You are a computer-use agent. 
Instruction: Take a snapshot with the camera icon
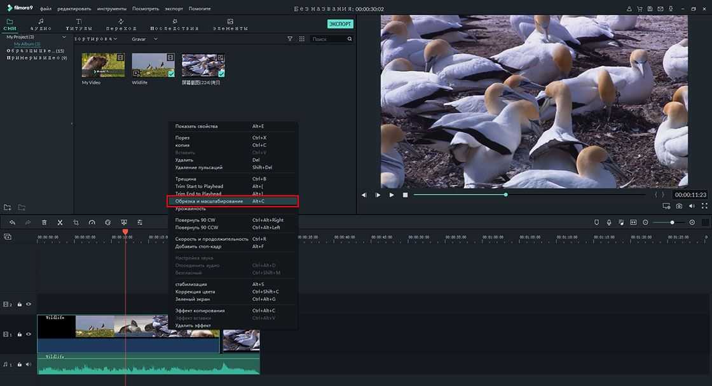pos(680,206)
